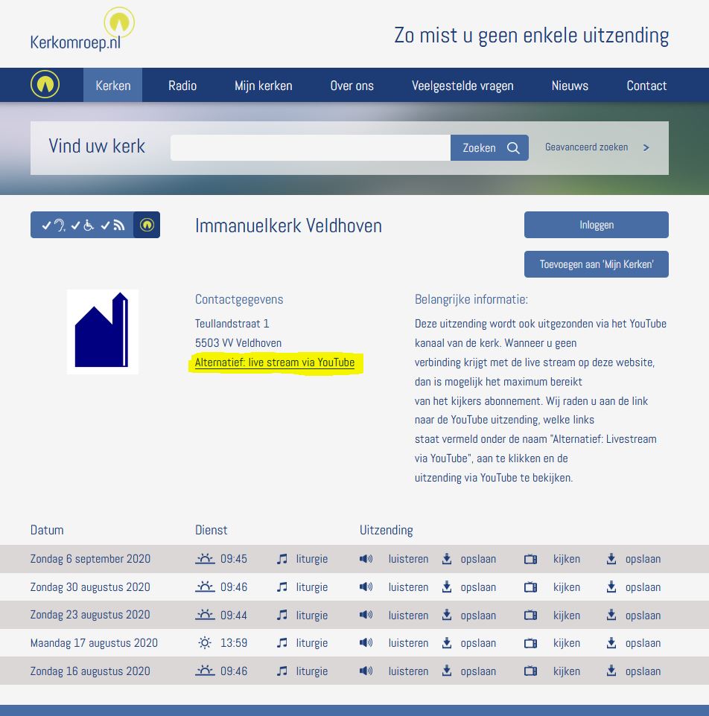
Task: Expand Geavanceerd zoeken options
Action: [597, 147]
